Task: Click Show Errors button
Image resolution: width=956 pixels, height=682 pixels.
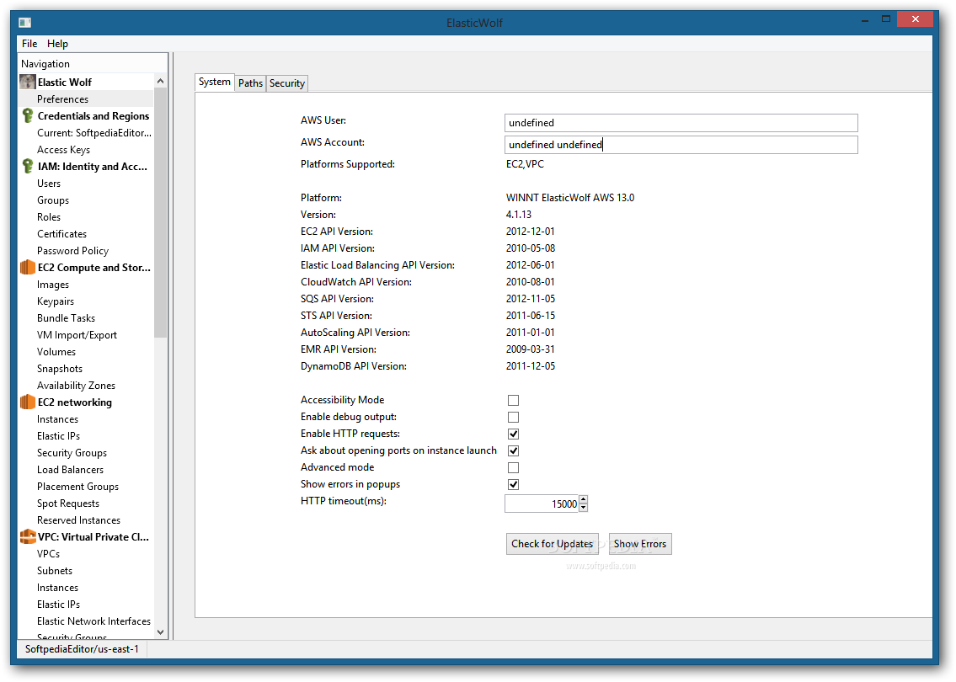Action: pos(640,544)
